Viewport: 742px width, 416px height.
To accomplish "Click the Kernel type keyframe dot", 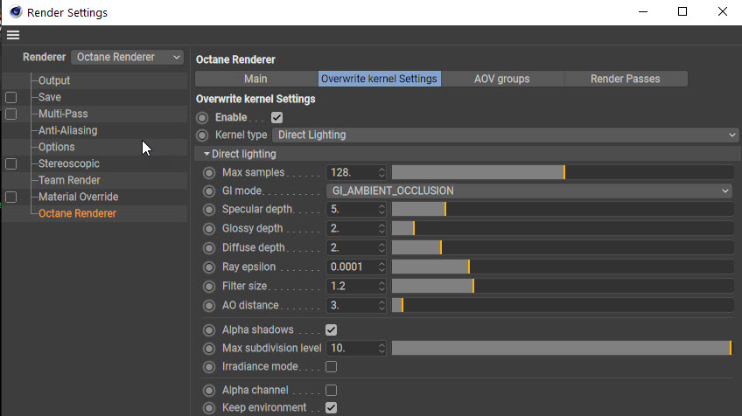I will coord(203,135).
